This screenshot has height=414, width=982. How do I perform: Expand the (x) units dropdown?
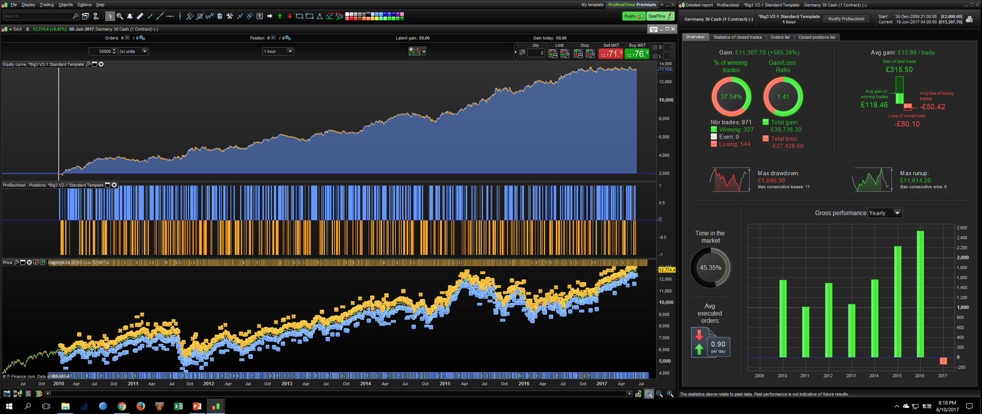(144, 51)
